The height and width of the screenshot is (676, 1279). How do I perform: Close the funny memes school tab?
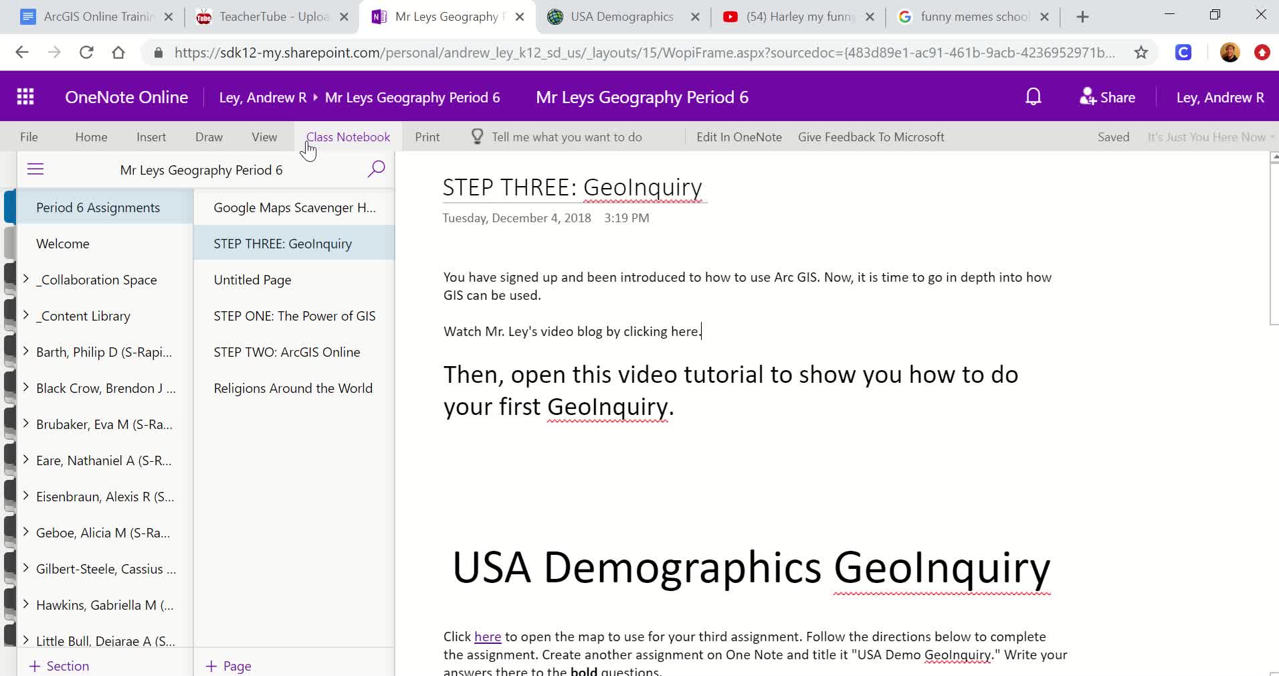click(x=1044, y=17)
